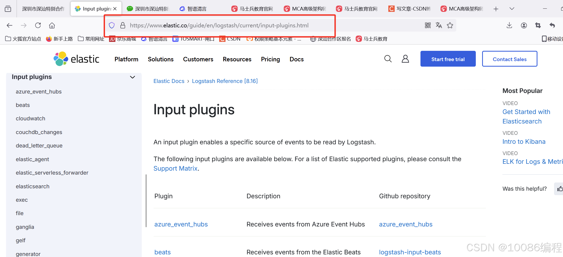The image size is (563, 257).
Task: Collapse the Input plugins sidebar section
Action: point(133,77)
